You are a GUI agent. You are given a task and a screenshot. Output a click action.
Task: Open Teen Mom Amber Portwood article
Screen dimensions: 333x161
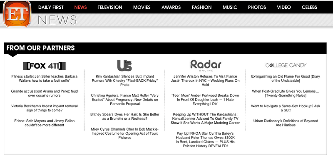pyautogui.click(x=205, y=100)
